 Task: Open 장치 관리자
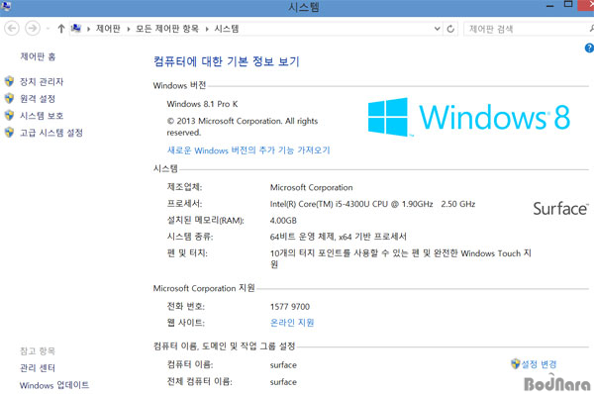(x=42, y=81)
